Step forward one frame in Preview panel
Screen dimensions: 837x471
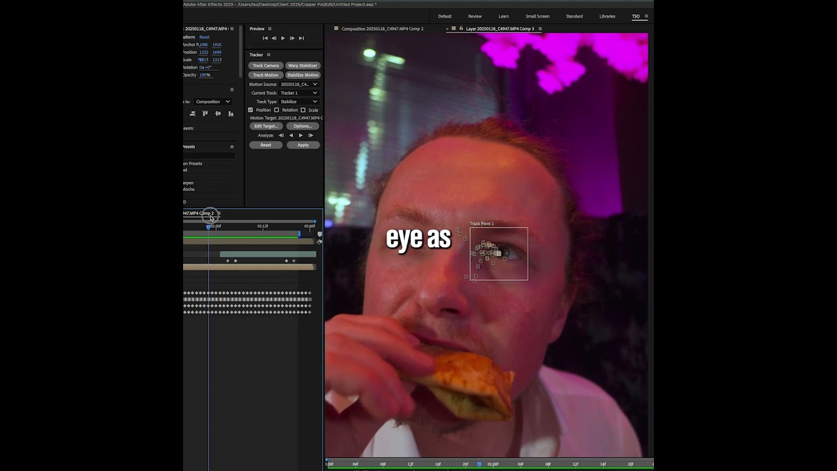coord(292,39)
